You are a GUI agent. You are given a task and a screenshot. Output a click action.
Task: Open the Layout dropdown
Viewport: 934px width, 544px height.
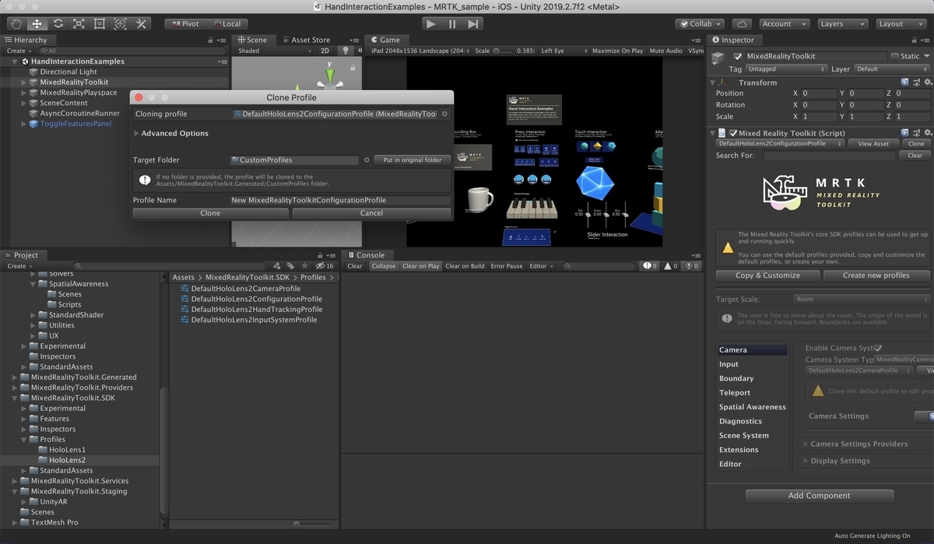tap(901, 24)
